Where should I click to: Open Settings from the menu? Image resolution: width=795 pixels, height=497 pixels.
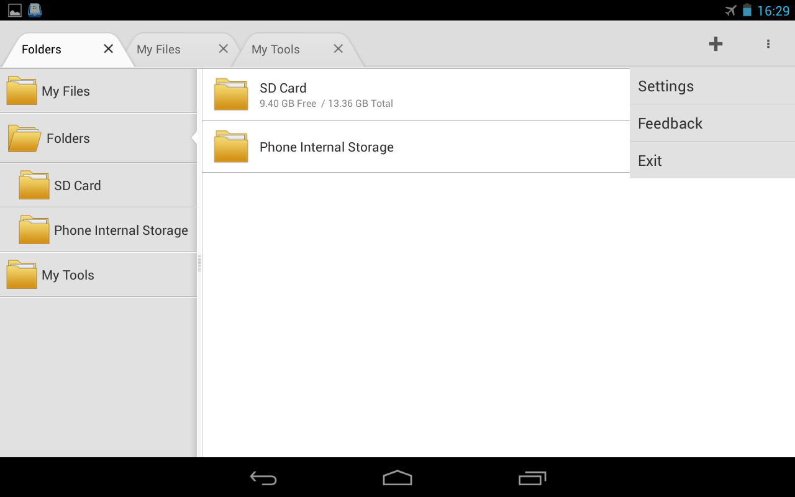(x=665, y=86)
